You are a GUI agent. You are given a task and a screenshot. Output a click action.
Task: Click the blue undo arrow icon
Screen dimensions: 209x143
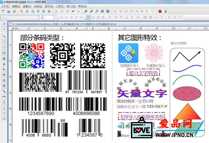pos(73,11)
